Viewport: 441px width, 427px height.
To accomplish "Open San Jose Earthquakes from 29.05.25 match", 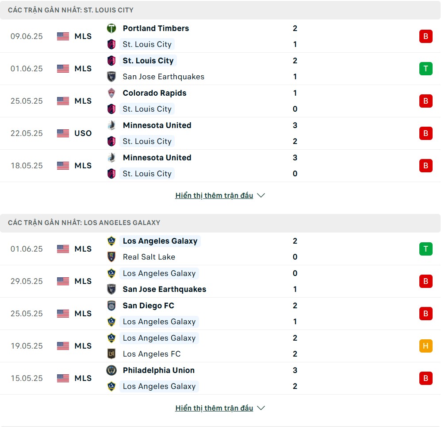I will point(164,289).
